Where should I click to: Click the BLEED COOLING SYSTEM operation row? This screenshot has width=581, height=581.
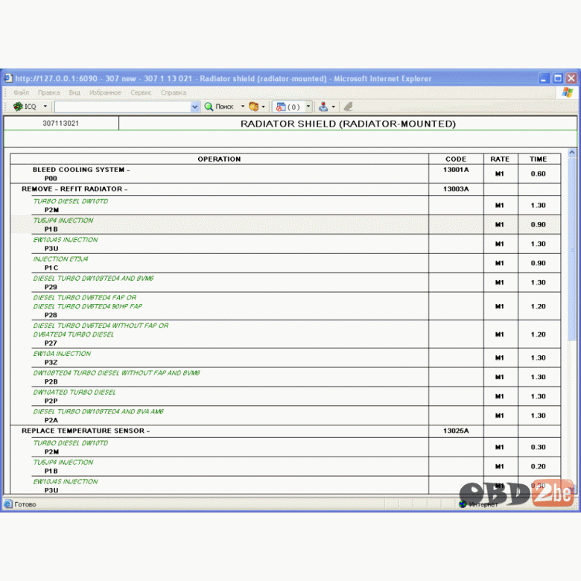point(219,174)
